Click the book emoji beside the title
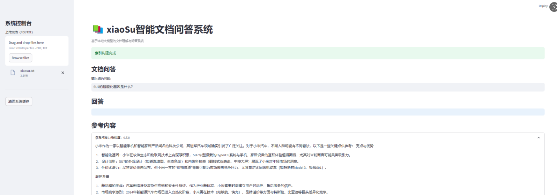 click(x=98, y=30)
